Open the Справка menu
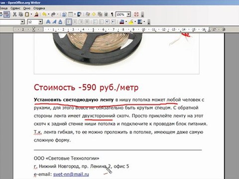 click(39, 8)
